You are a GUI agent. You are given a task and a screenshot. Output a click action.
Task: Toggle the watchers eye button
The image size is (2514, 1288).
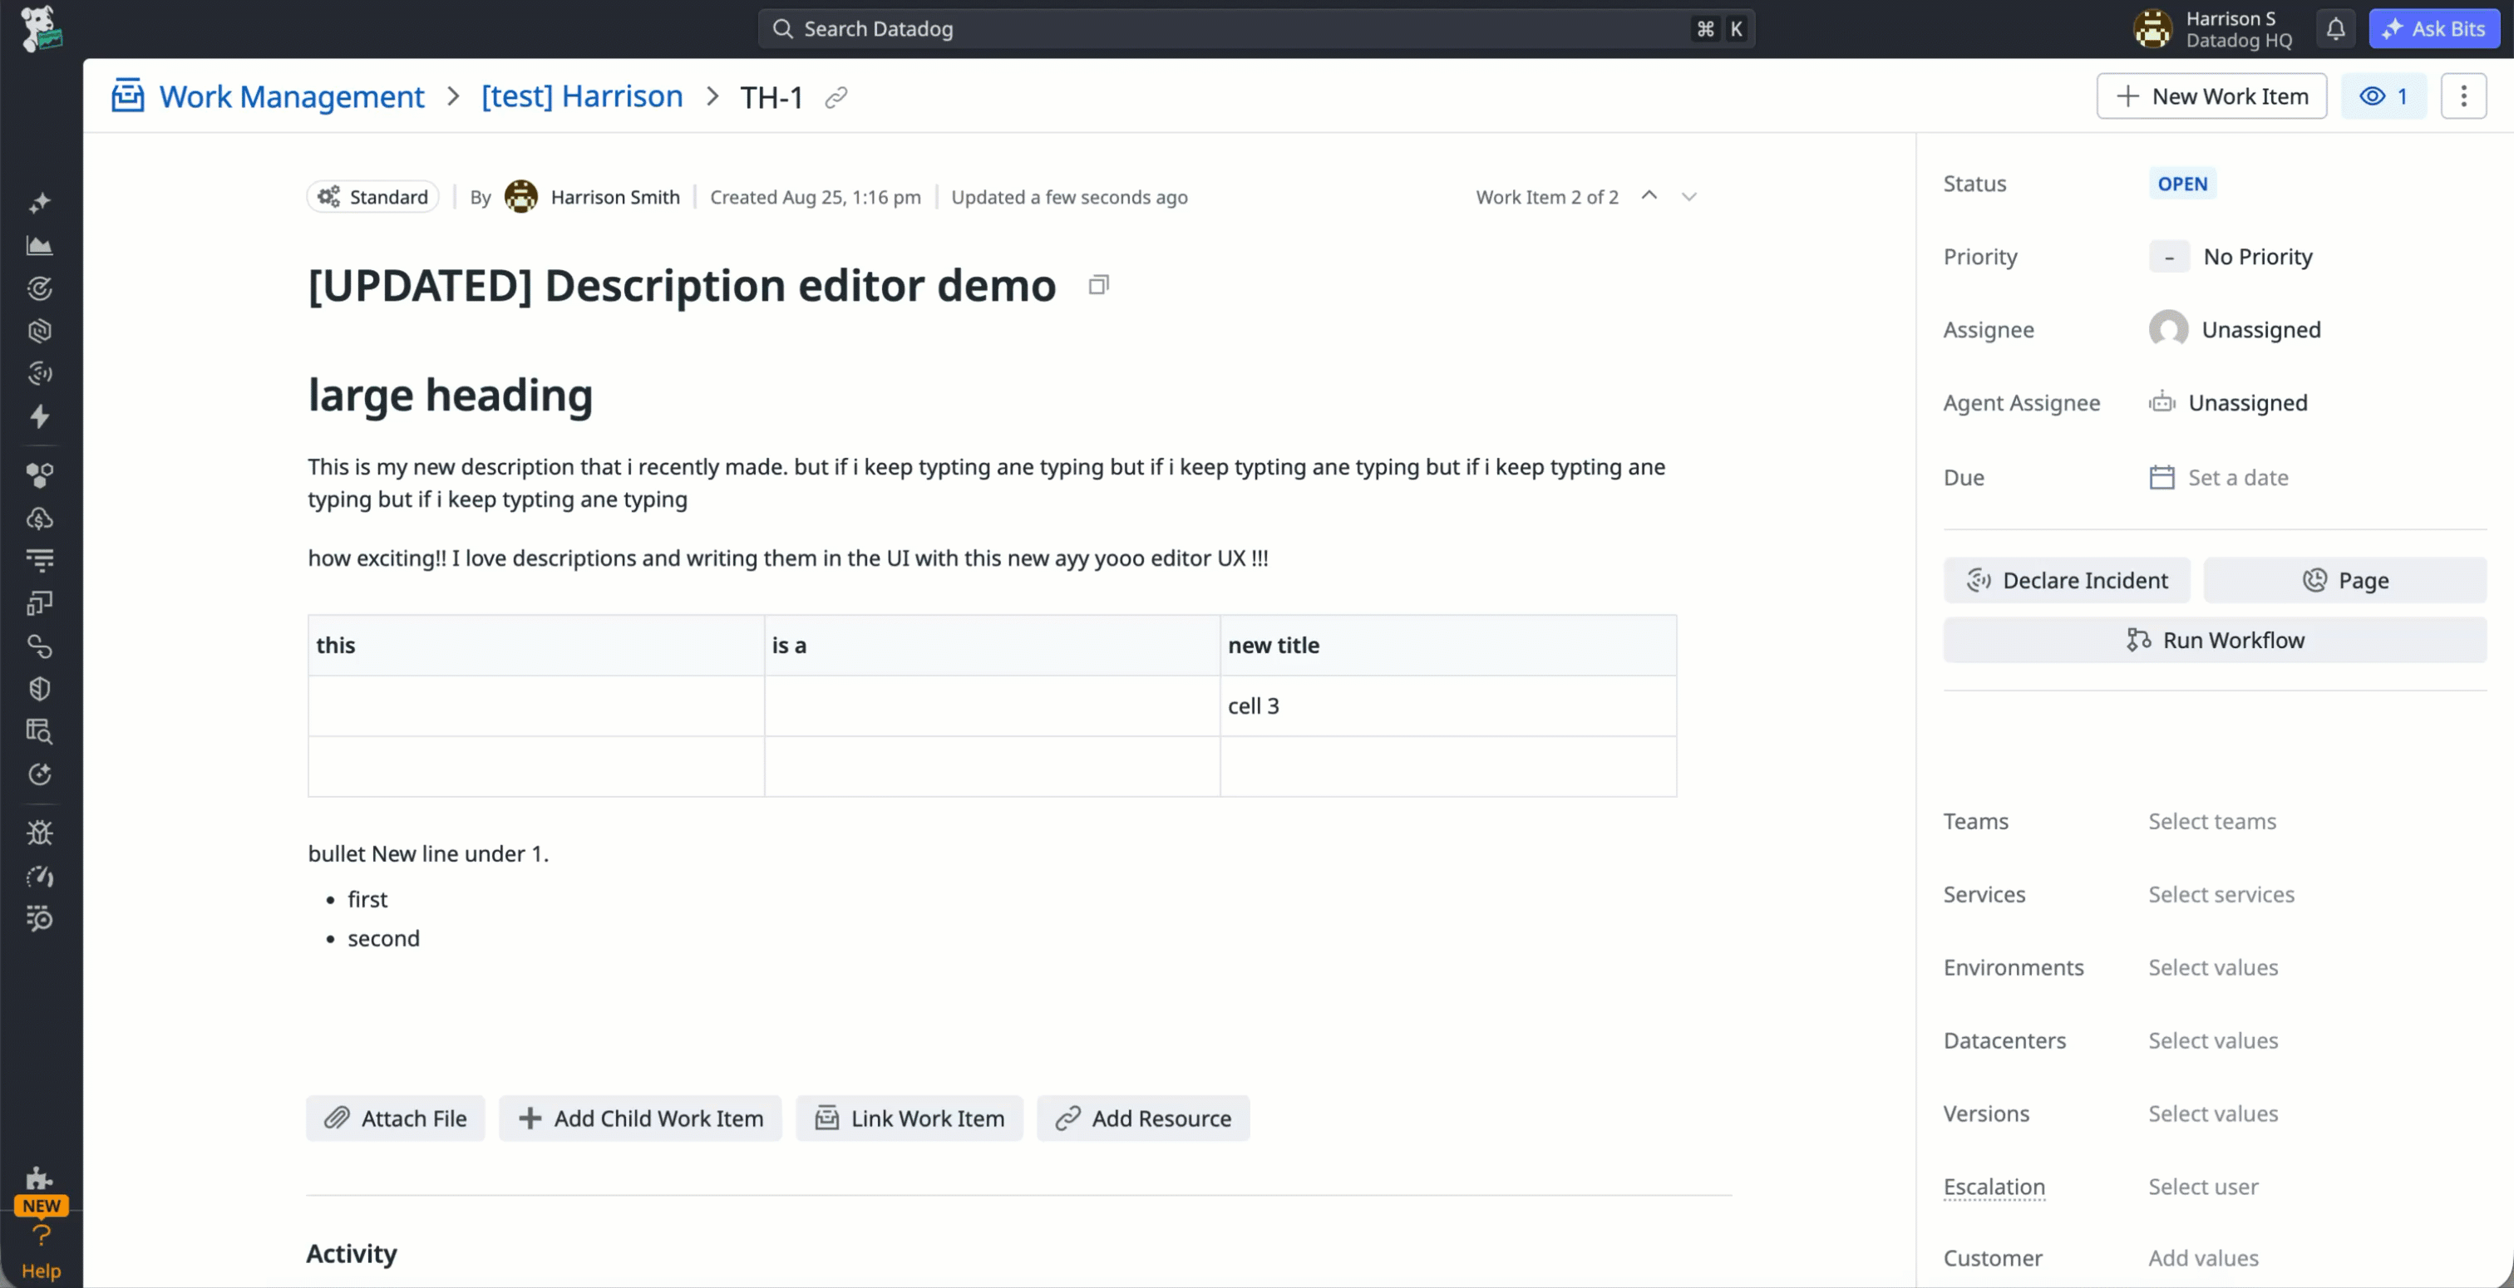pos(2383,96)
